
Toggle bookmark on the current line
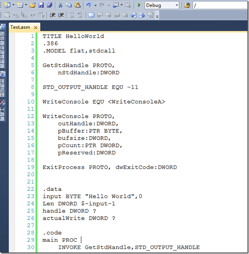click(91, 15)
